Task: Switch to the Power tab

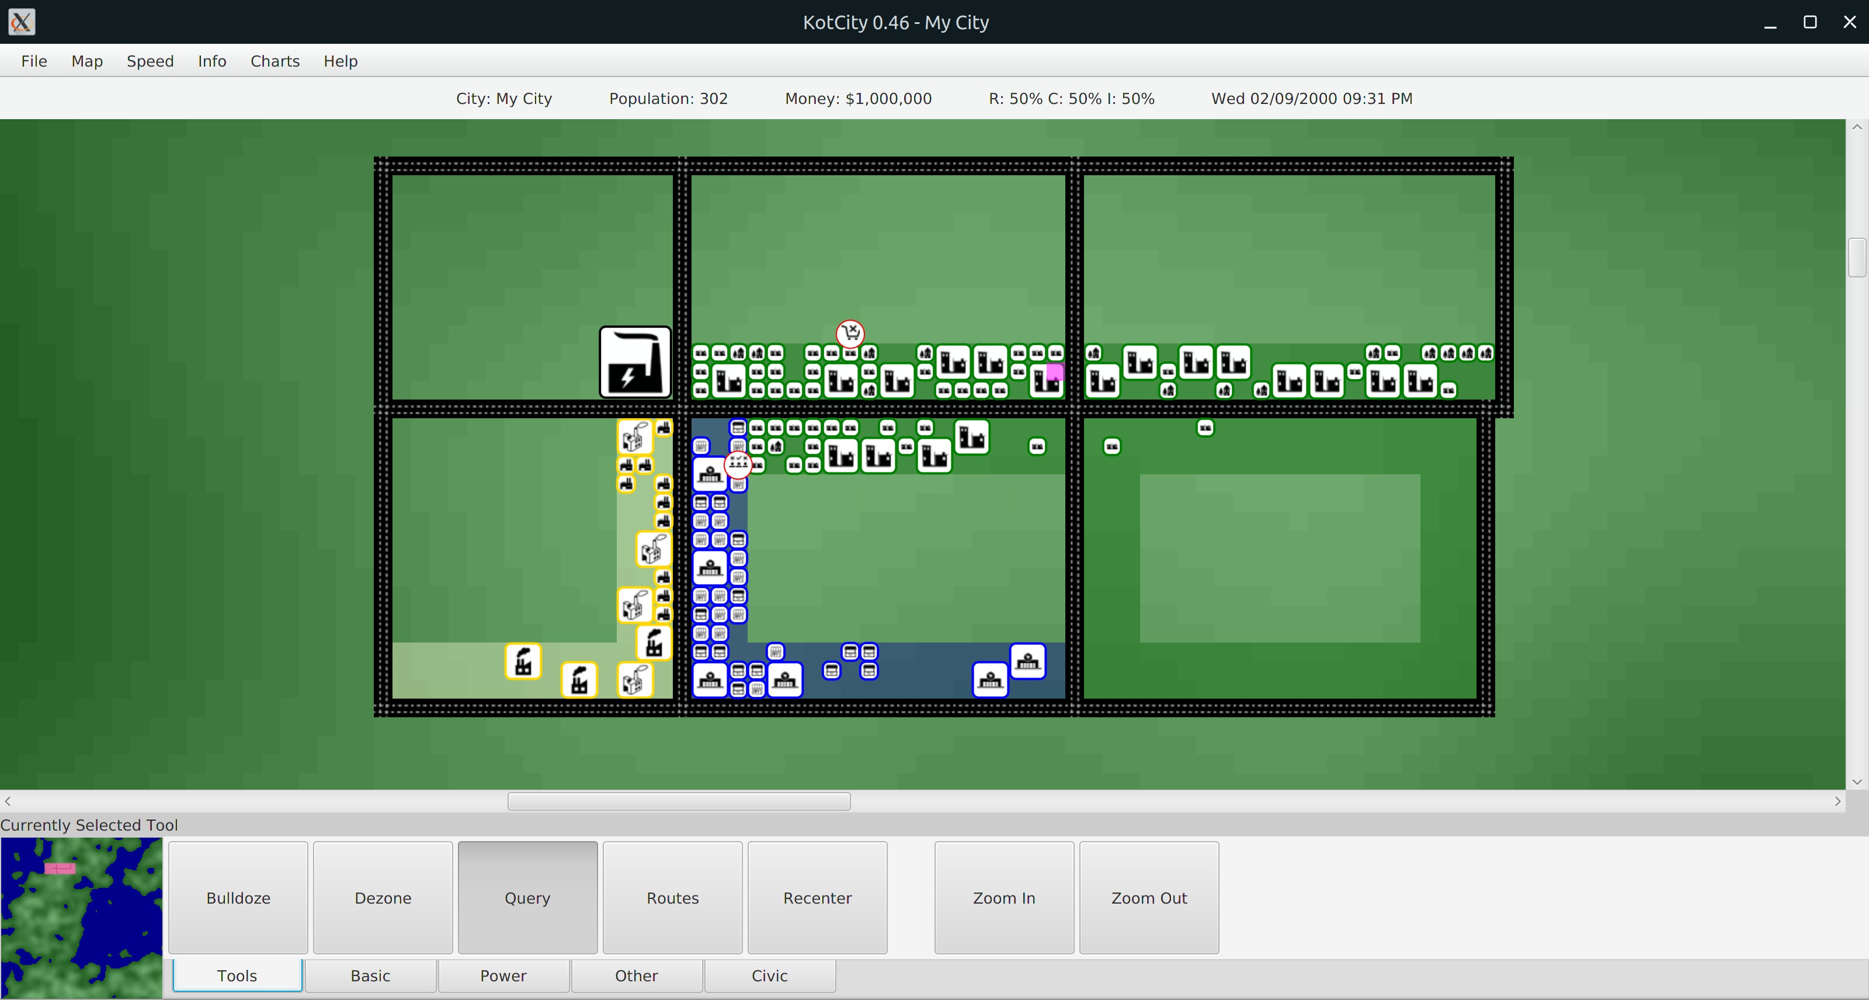Action: (503, 975)
